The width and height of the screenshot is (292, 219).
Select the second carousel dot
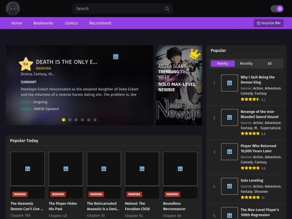click(x=70, y=120)
